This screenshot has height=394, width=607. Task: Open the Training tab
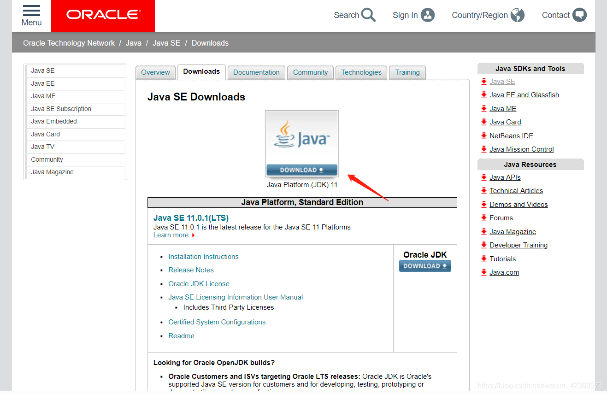(x=407, y=72)
